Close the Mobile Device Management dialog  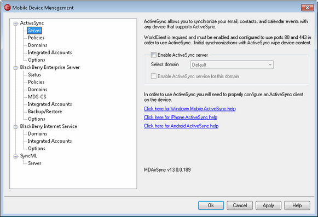pos(307,8)
